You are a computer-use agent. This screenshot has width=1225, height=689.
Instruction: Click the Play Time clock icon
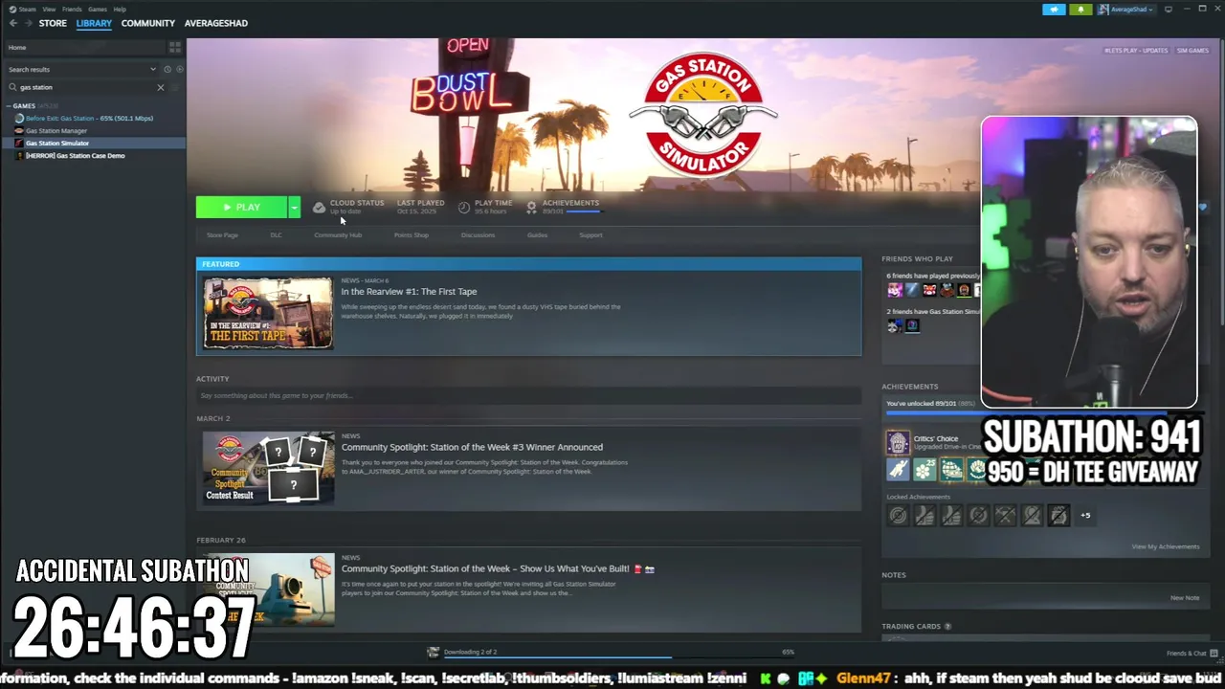click(464, 207)
